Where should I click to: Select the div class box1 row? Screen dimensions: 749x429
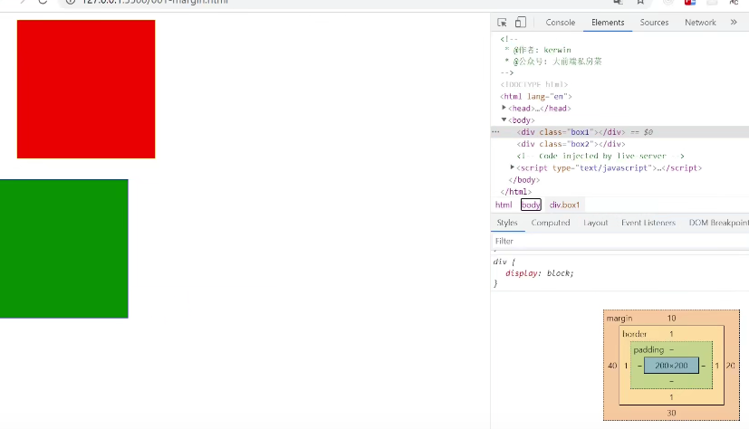click(x=620, y=132)
